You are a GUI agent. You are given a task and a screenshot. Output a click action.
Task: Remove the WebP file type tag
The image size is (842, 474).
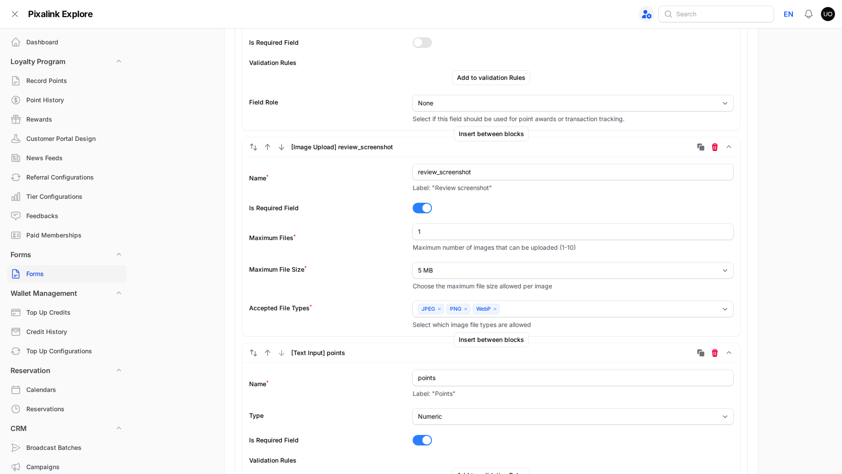pyautogui.click(x=495, y=309)
